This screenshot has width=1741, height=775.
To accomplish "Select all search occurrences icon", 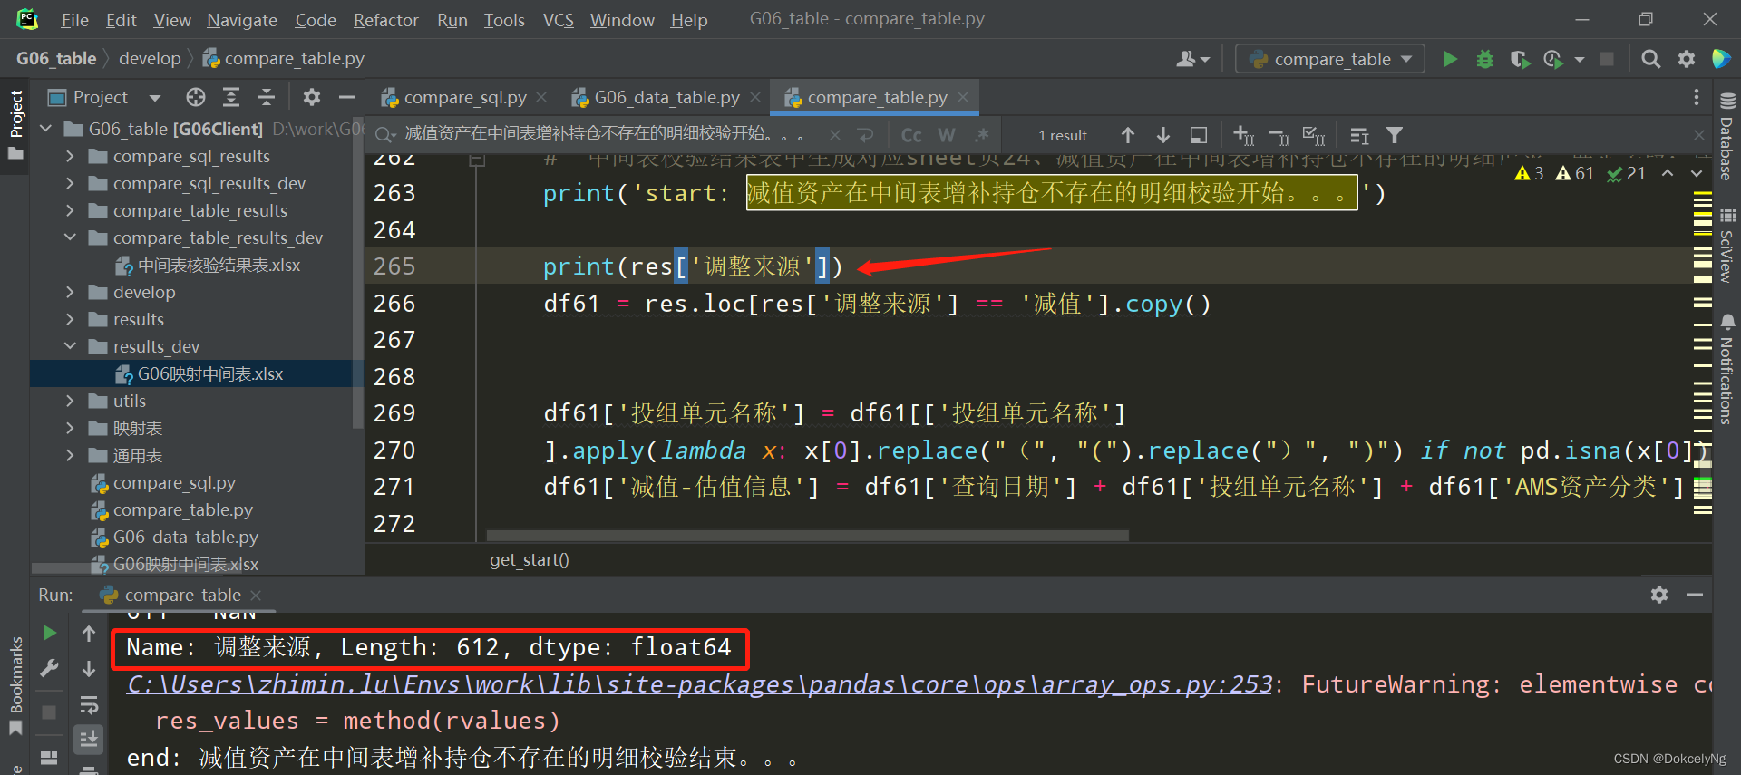I will (x=1314, y=135).
